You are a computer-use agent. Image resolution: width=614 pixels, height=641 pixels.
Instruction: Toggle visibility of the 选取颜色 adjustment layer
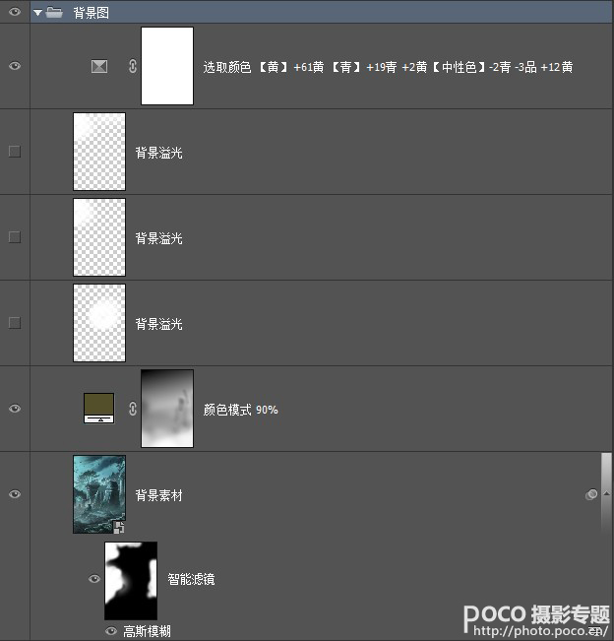pyautogui.click(x=15, y=66)
